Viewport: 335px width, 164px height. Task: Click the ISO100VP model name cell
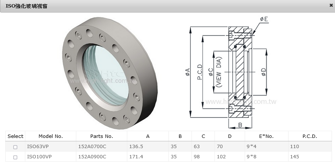[x=38, y=156]
